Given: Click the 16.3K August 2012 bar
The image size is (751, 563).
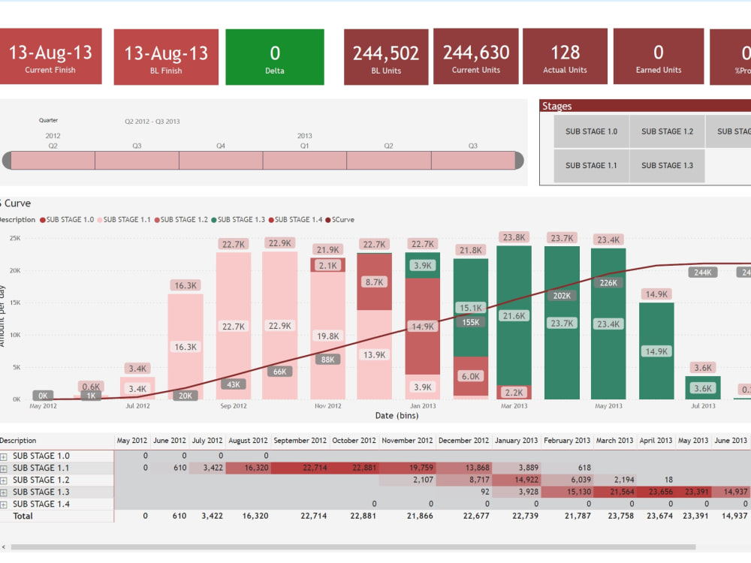Looking at the screenshot, I should 185,347.
